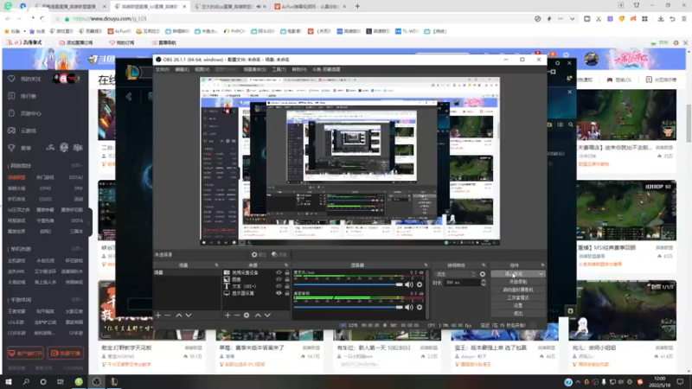This screenshot has height=389, width=692.
Task: Open browser downloads icon
Action: click(x=661, y=18)
